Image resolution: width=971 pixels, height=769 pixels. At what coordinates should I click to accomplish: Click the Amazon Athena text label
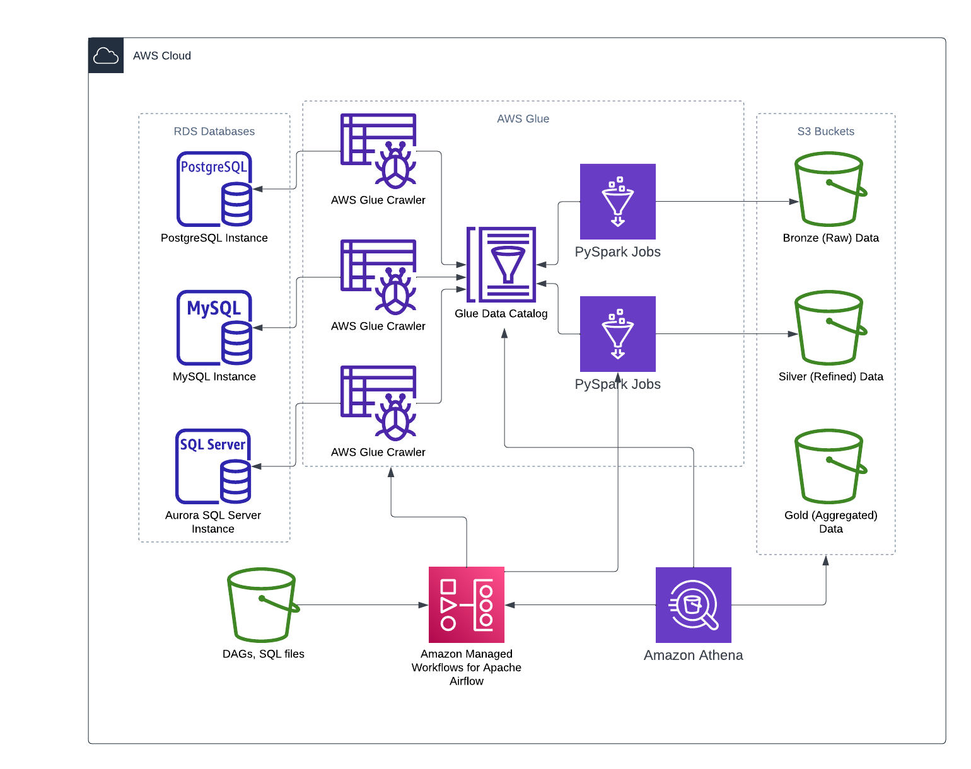click(693, 655)
